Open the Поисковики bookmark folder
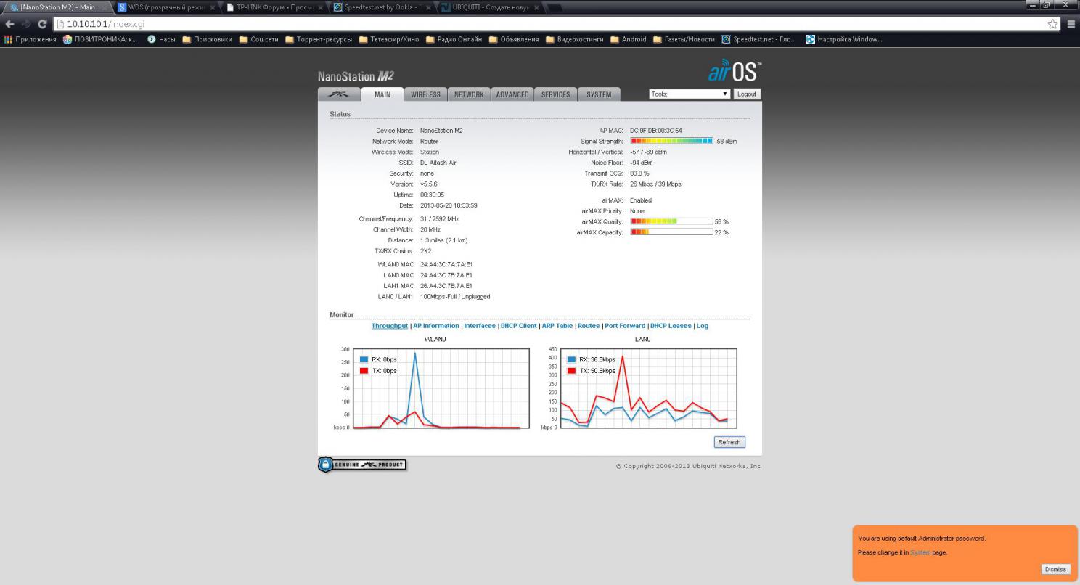Screen dimensions: 1080x585 207,39
